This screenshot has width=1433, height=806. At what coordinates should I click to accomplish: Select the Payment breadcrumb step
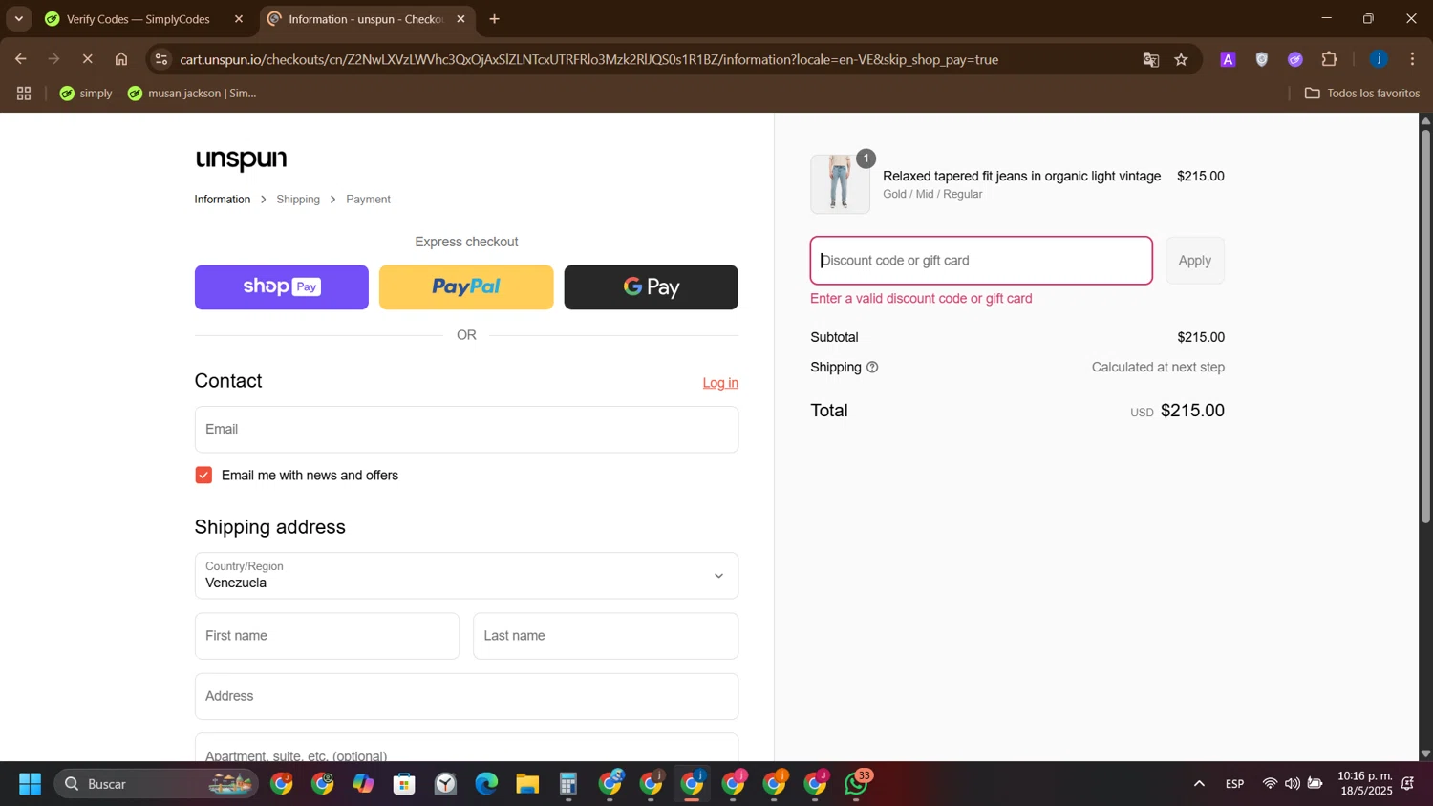click(x=368, y=200)
